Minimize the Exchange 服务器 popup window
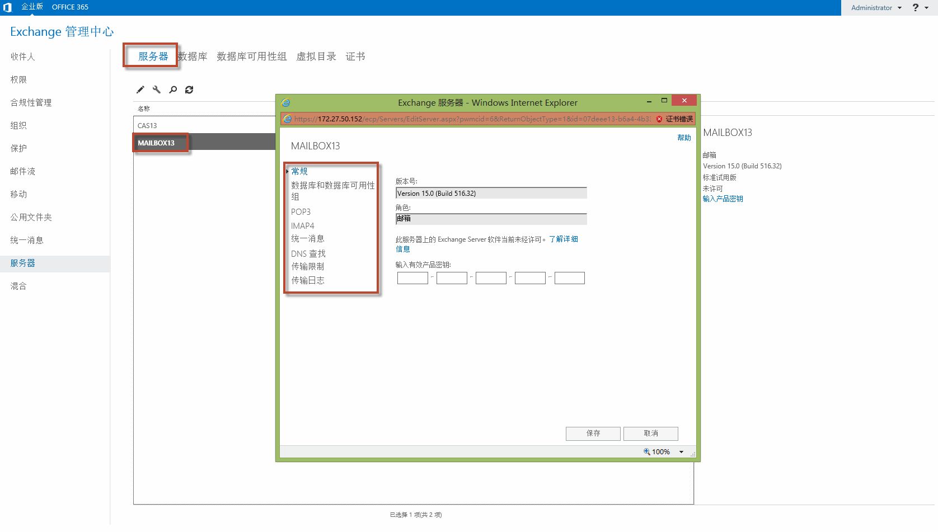The image size is (938, 532). click(x=649, y=101)
